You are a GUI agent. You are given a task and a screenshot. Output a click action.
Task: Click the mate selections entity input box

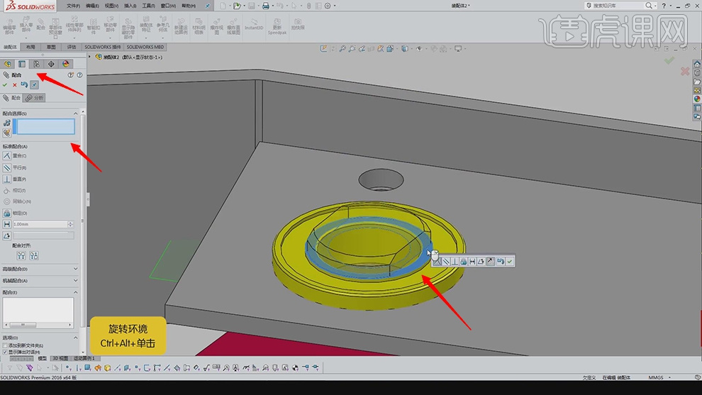44,127
